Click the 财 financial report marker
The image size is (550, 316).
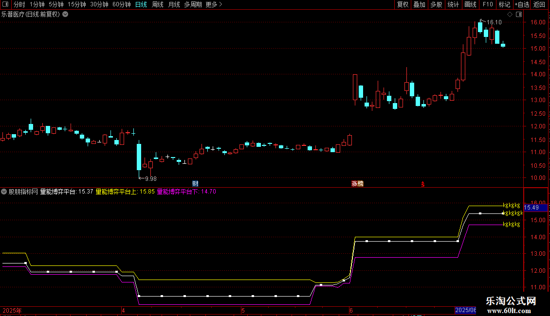(195, 184)
